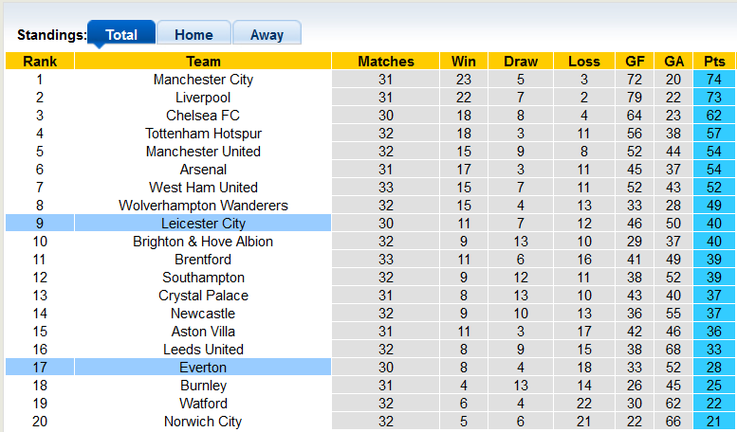Screen dimensions: 737x432
Task: Select the Away standings tab
Action: (x=267, y=35)
